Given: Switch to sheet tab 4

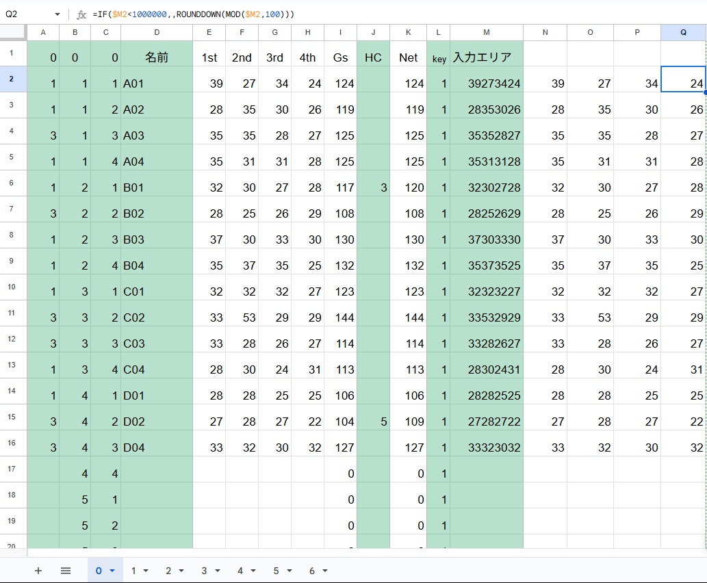Looking at the screenshot, I should 240,571.
